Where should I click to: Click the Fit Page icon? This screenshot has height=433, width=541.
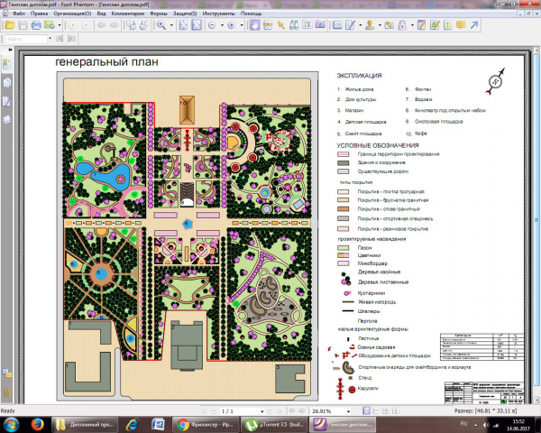click(183, 25)
